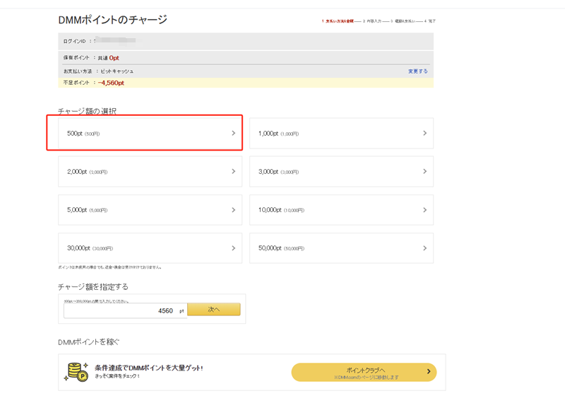Click the チャージ額を指定する heading
This screenshot has width=565, height=408.
[93, 287]
